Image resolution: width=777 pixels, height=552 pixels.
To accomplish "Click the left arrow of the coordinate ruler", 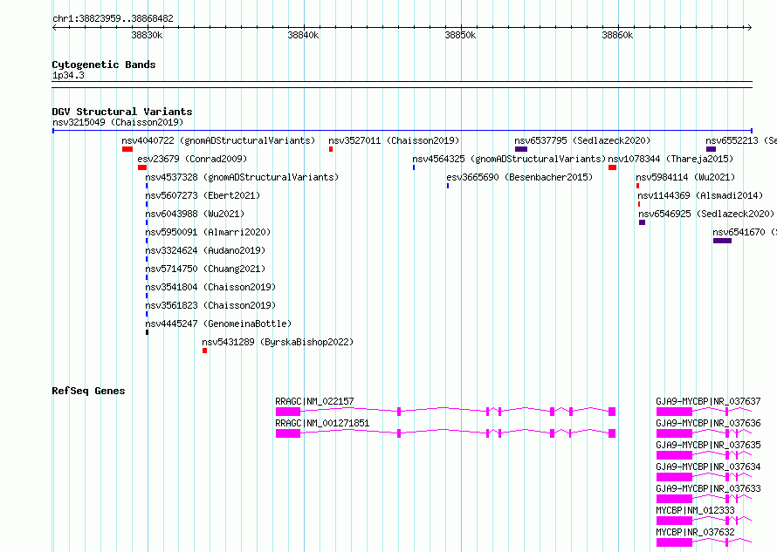I will (x=54, y=27).
